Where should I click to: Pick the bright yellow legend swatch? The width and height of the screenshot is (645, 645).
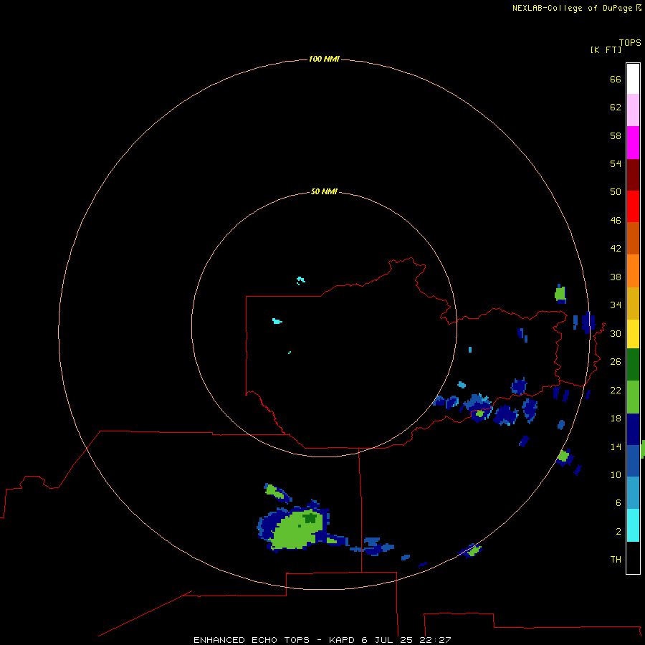click(633, 333)
